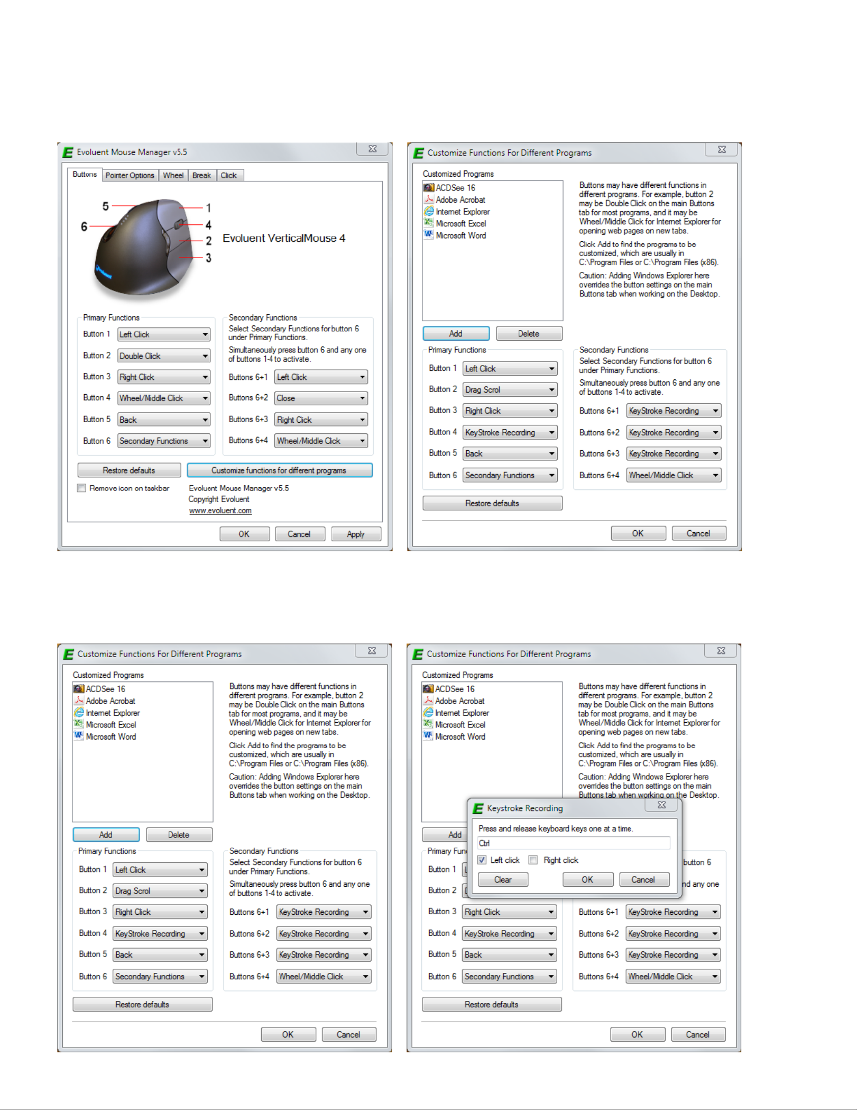Open Buttons 6+1 KeyStroke Recording dropdown, lower-left window
The image size is (857, 1110).
point(324,912)
